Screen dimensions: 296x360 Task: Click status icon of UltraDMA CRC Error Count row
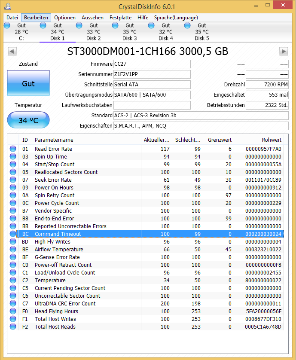(x=13, y=304)
